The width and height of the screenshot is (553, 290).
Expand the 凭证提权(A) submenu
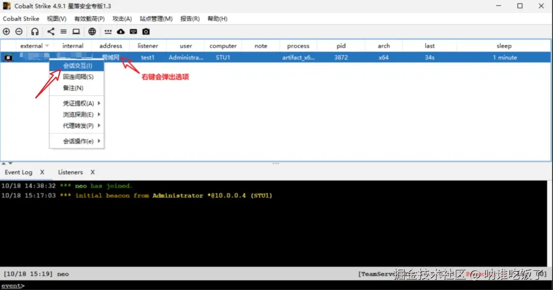[x=77, y=103]
